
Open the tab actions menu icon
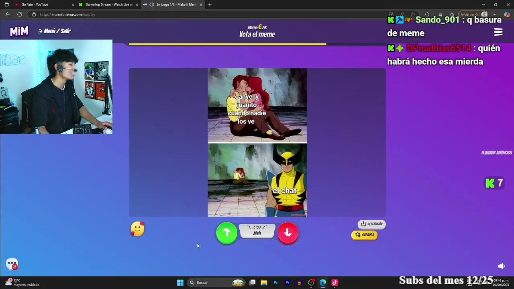click(6, 4)
